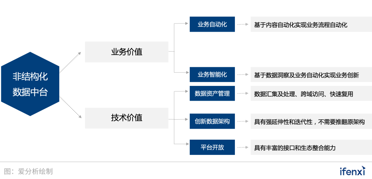This screenshot has width=372, height=179.
Task: Click the 非结构化数据中台 hexagon
Action: 30,84
